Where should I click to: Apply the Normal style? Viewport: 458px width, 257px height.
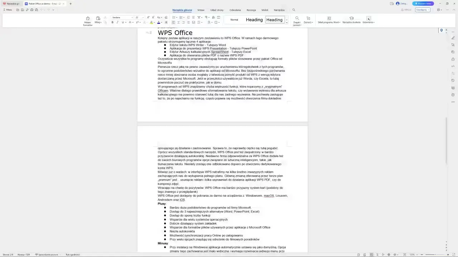pyautogui.click(x=234, y=20)
